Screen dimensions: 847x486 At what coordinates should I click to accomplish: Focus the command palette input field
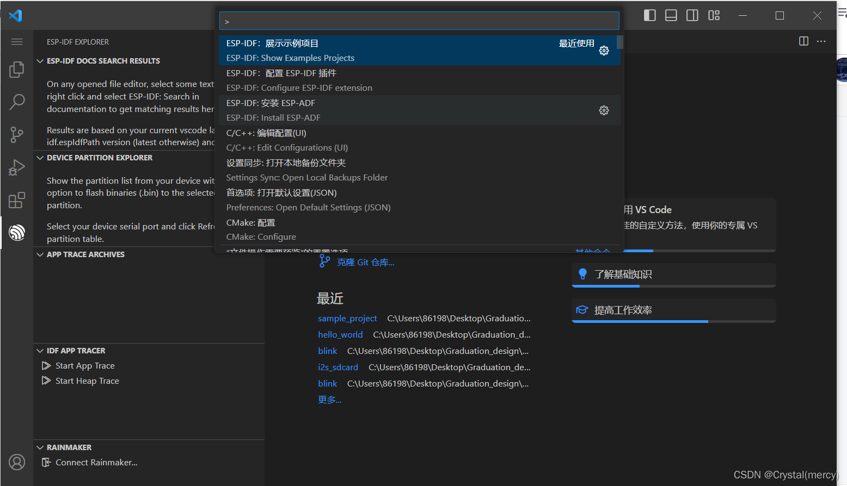(x=419, y=21)
